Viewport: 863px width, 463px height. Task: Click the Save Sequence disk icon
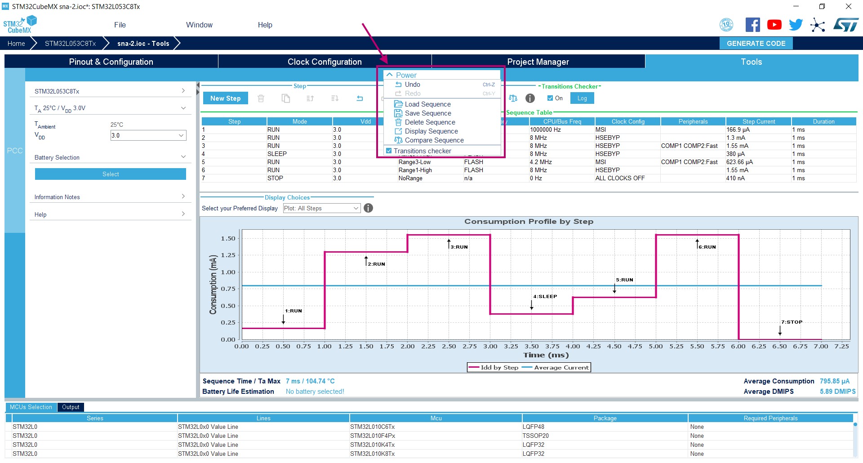tap(398, 113)
